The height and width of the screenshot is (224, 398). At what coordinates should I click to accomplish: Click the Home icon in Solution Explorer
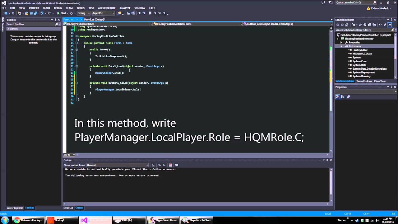[347, 25]
